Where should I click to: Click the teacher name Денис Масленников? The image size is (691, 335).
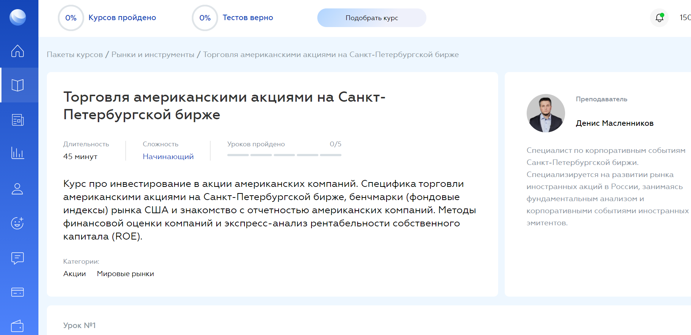[615, 123]
